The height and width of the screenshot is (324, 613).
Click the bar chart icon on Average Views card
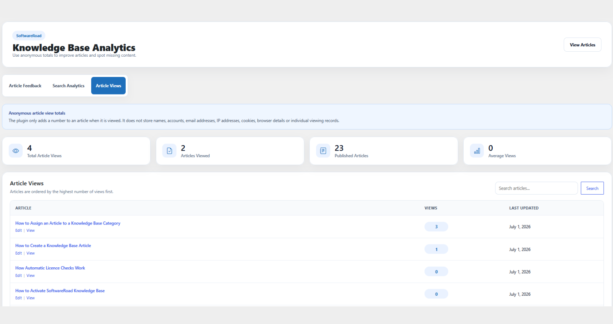pos(477,151)
